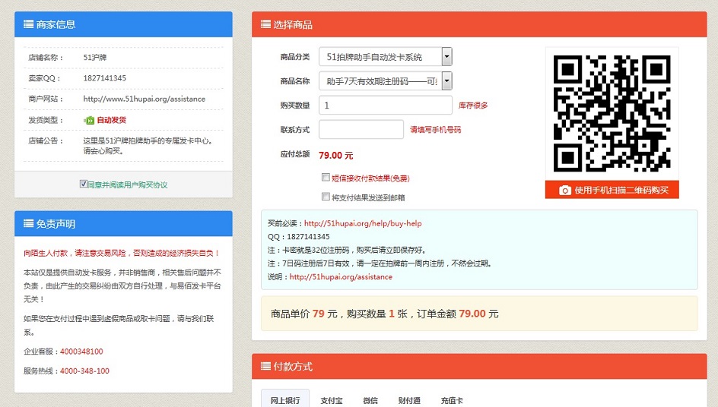Click the list icon beside 付款方式

tap(265, 366)
